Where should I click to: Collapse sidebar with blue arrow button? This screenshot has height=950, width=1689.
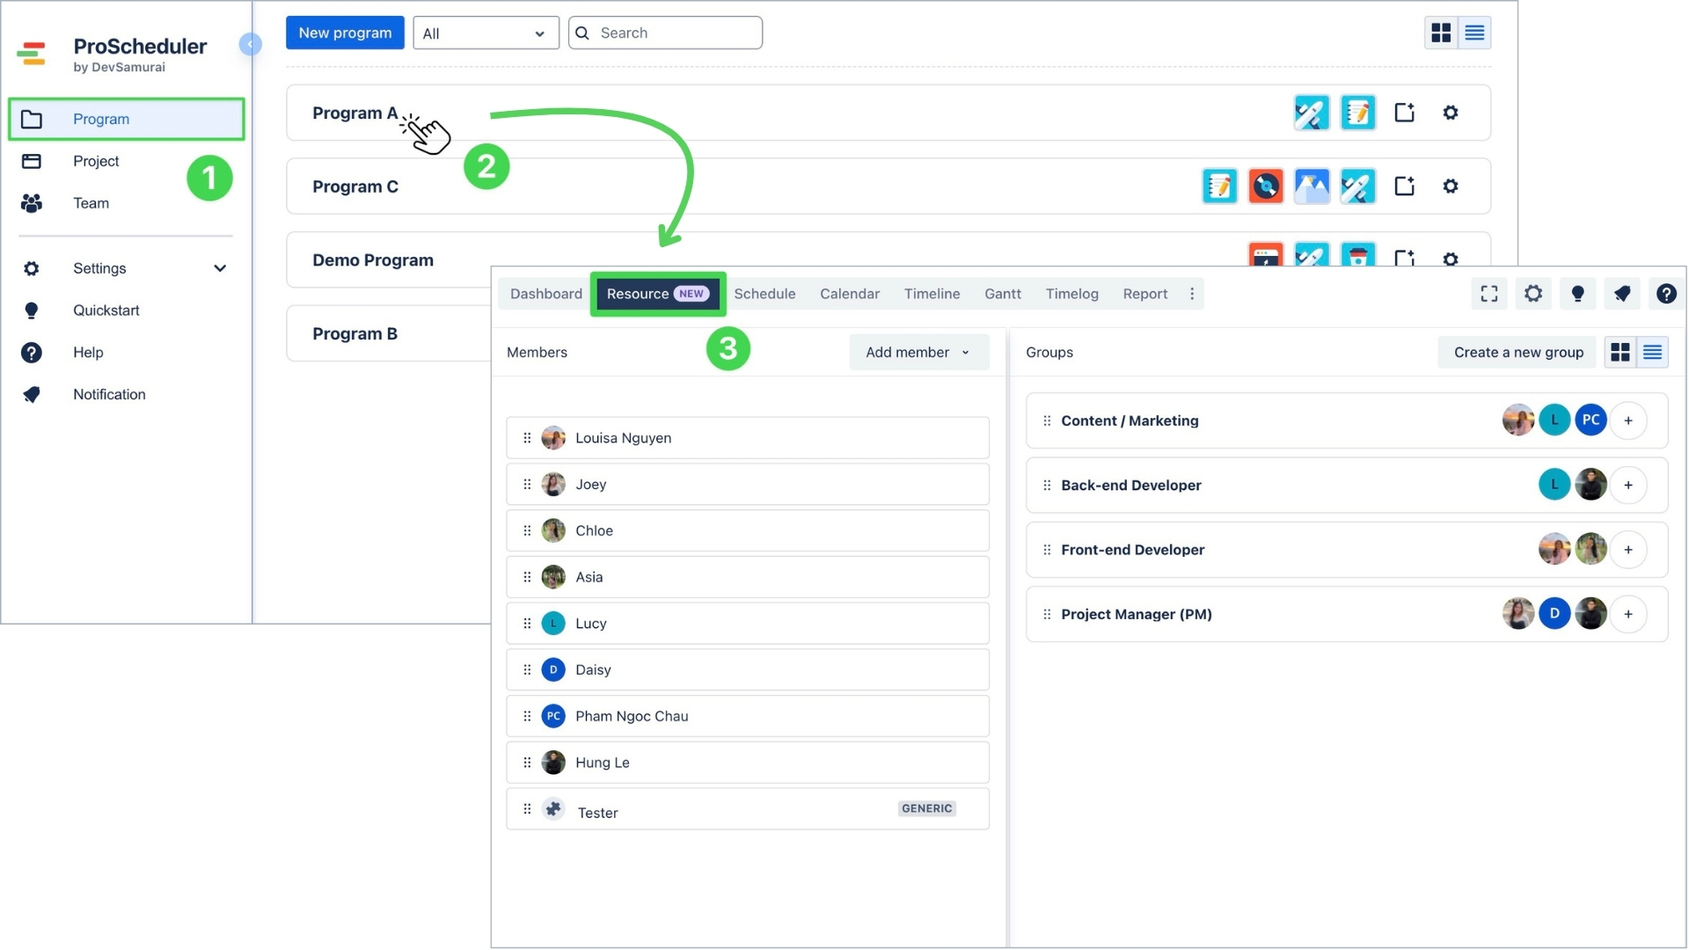click(250, 44)
